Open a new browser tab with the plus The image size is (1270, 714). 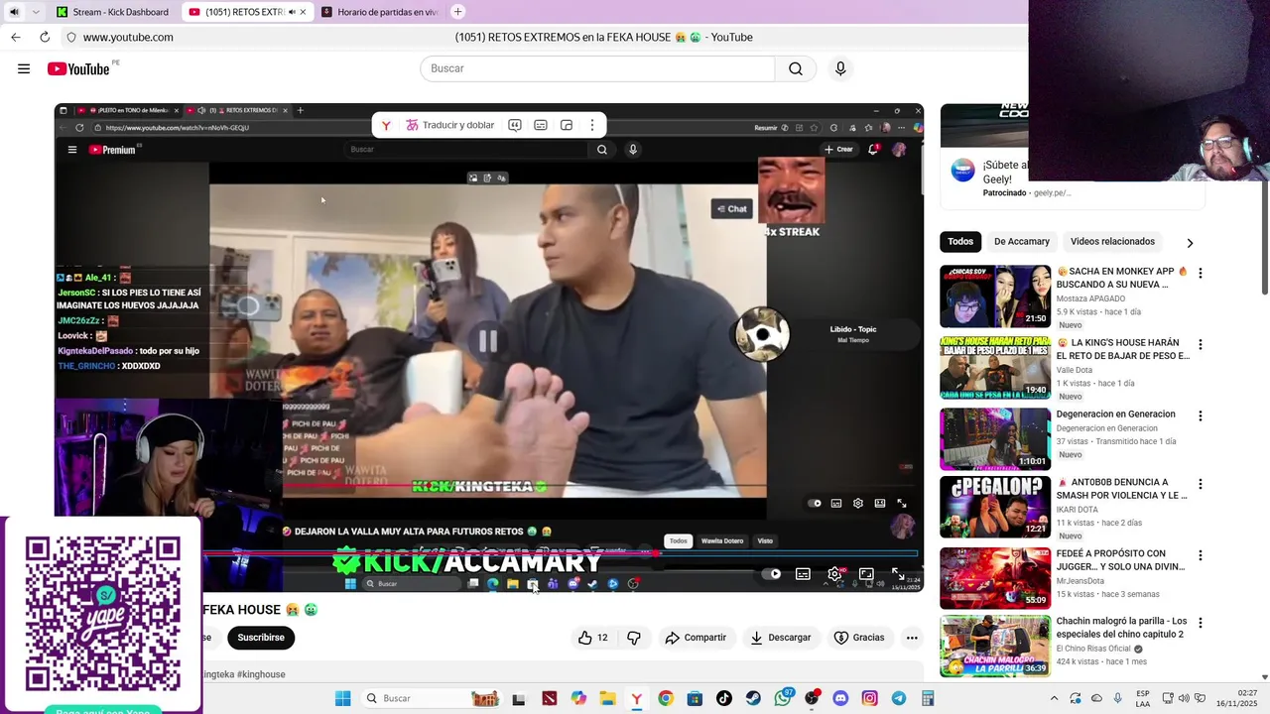click(x=457, y=12)
